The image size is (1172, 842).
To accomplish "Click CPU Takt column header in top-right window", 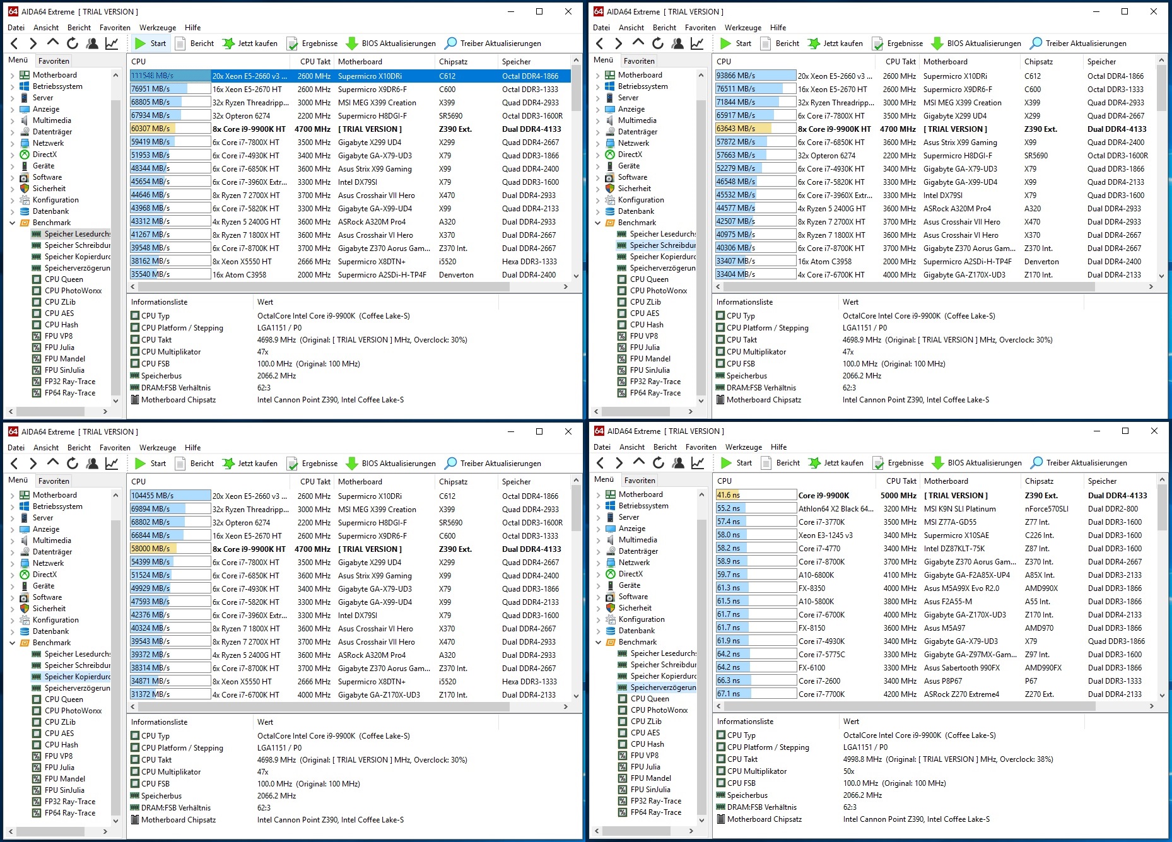I will [x=900, y=62].
